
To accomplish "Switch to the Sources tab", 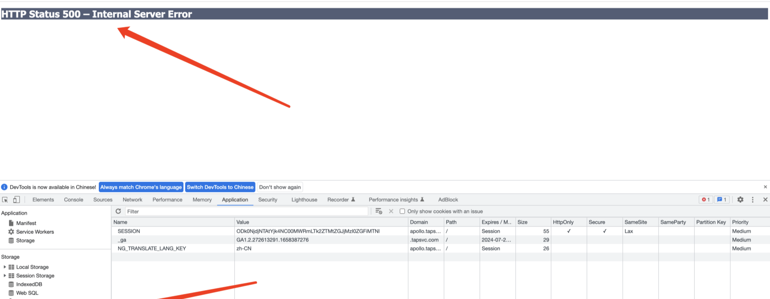I will (x=103, y=200).
